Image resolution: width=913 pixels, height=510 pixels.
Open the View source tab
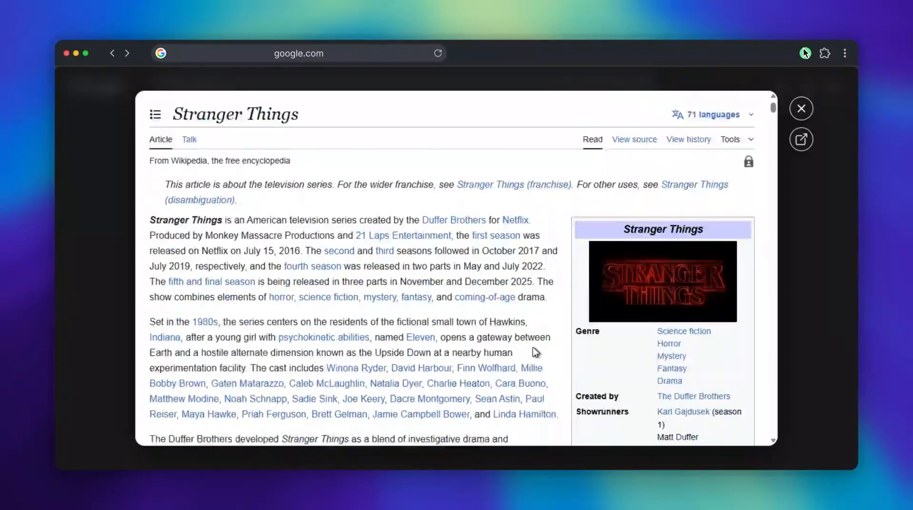click(x=634, y=139)
